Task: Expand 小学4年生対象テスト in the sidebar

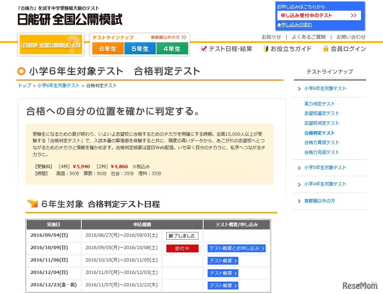Action: tap(325, 184)
